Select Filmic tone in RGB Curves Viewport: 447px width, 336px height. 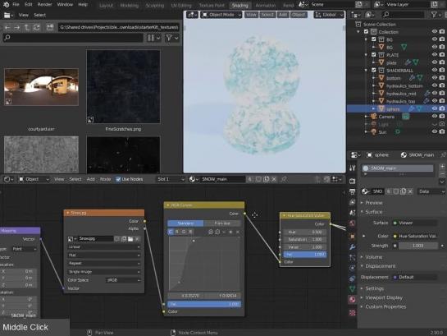click(x=222, y=223)
